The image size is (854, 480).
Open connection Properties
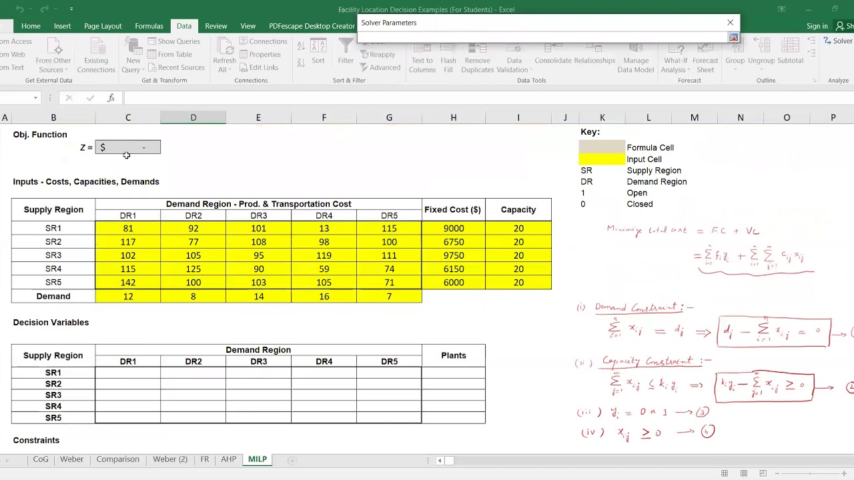point(260,55)
